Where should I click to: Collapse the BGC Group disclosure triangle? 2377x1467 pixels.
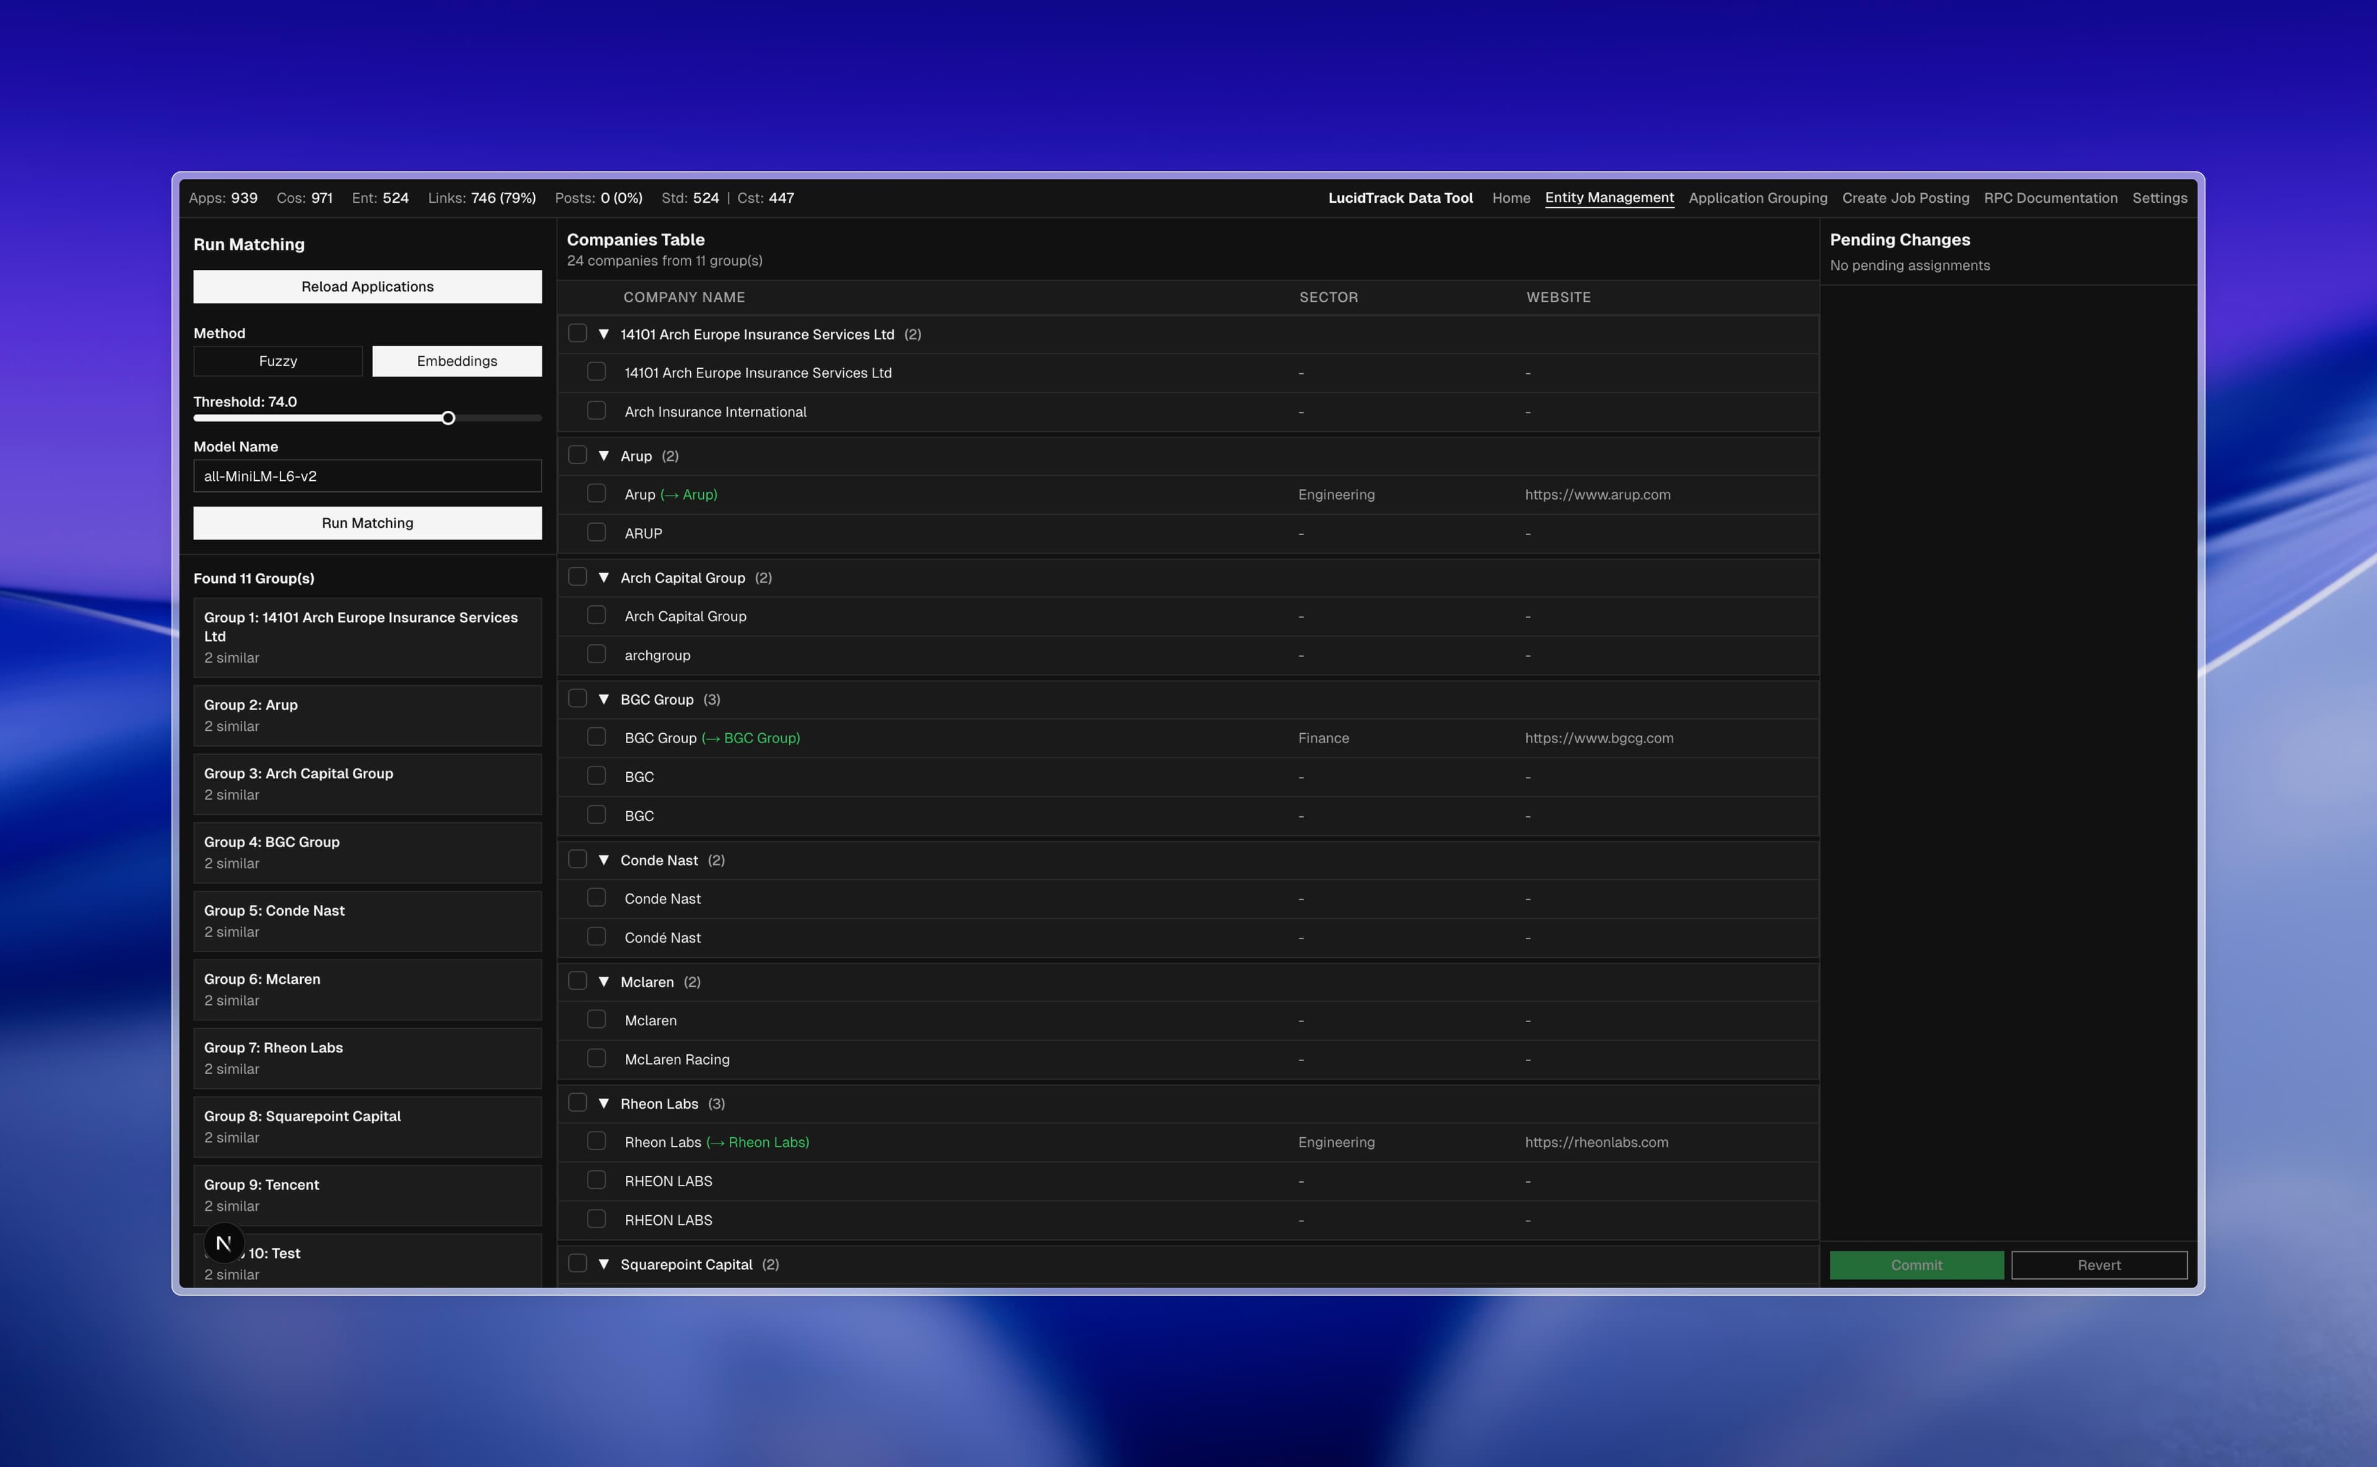point(604,700)
